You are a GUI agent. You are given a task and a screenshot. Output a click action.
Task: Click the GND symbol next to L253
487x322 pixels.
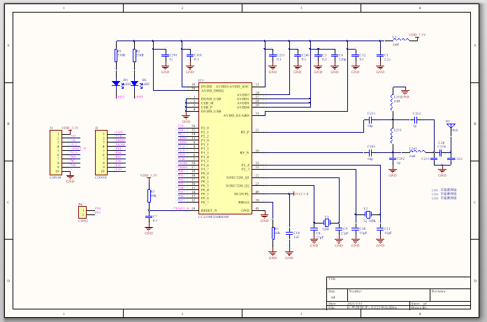tap(405, 92)
